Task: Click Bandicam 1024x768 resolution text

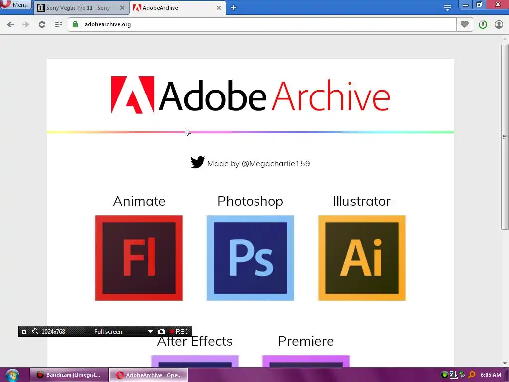Action: point(53,332)
